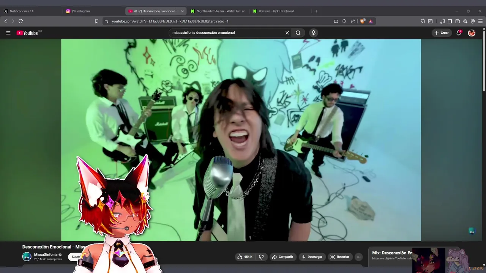
Task: Open the Brave Wallet icon
Action: click(x=458, y=21)
